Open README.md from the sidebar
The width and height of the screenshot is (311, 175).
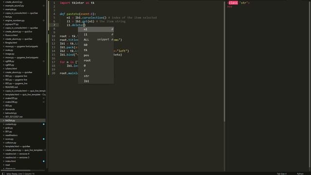pos(11,87)
